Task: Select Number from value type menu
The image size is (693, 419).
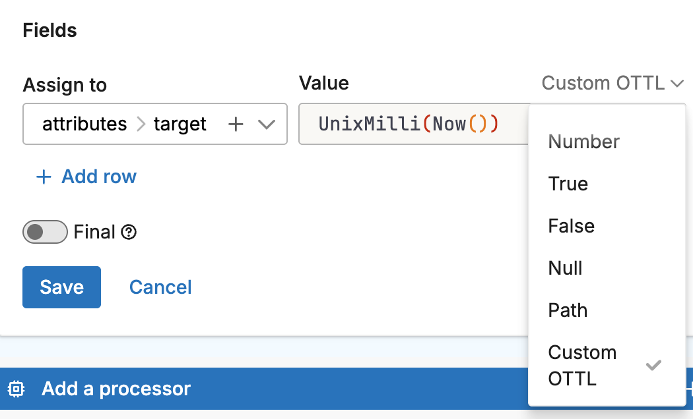Action: click(583, 142)
